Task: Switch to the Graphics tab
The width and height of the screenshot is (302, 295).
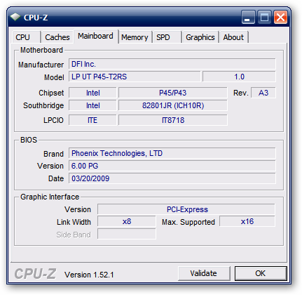Action: pyautogui.click(x=200, y=37)
